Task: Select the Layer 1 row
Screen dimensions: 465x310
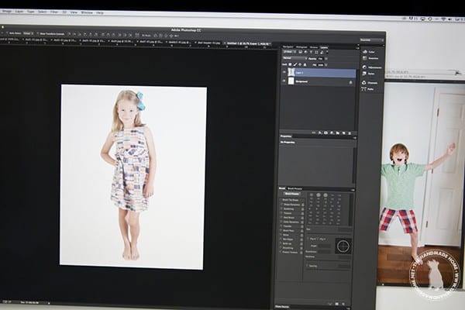Action: [319, 72]
